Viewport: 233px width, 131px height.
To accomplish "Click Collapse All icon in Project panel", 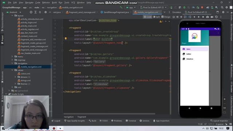I will click(40, 12).
